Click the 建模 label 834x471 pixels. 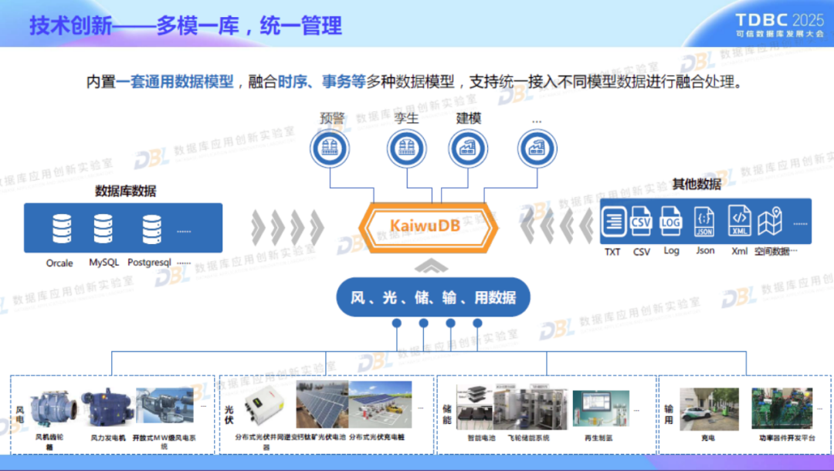[469, 118]
